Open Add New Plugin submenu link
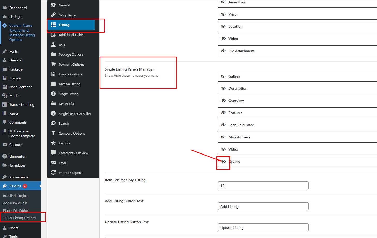Screen dimensions: 377x238 (15, 203)
